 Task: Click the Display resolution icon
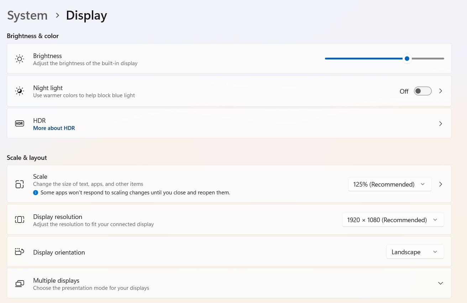(x=20, y=220)
